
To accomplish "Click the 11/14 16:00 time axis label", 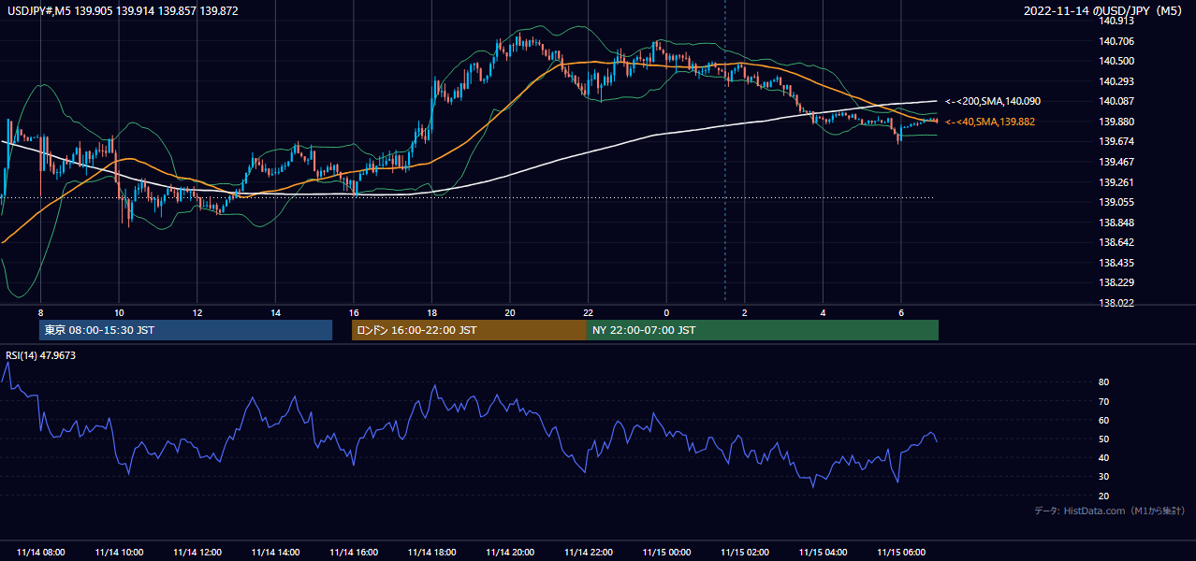I will (x=354, y=553).
